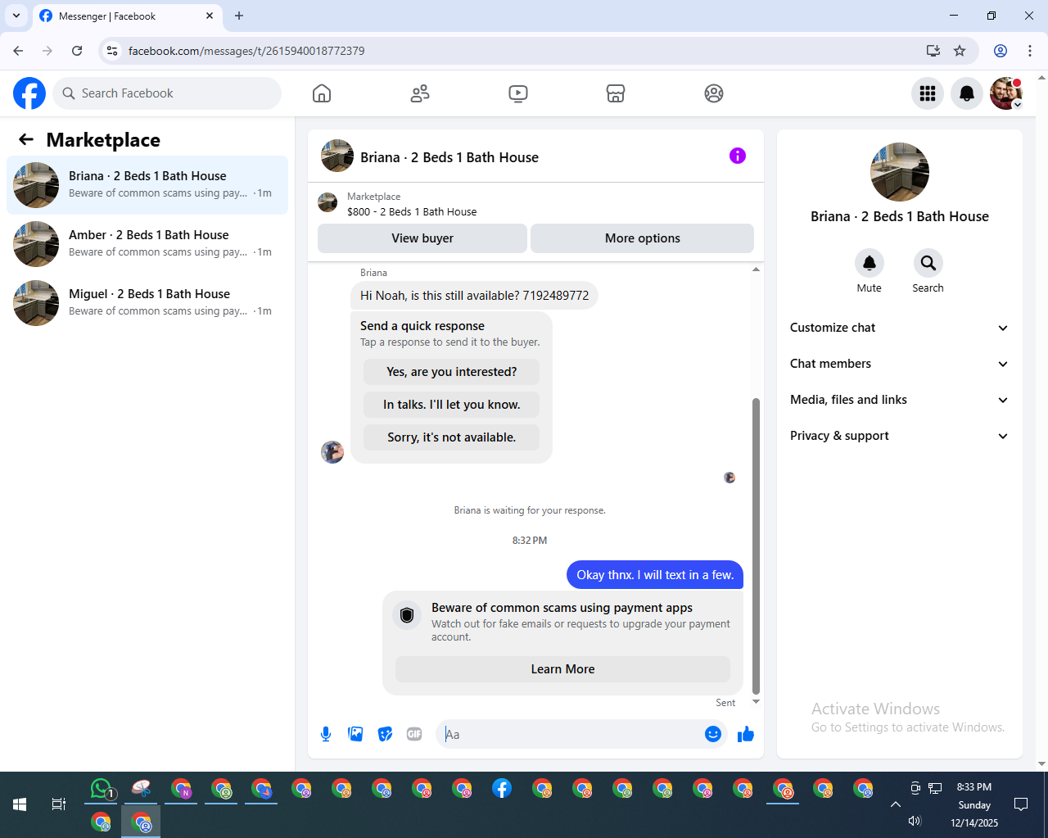Open the Friends icon in top navigation
Viewport: 1048px width, 838px height.
pyautogui.click(x=420, y=93)
